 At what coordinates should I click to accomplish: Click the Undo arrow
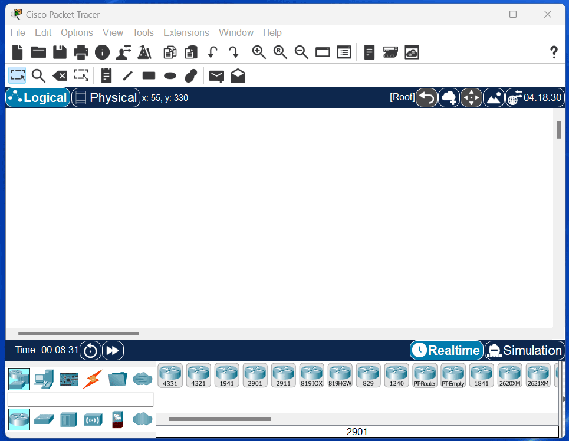[x=213, y=52]
